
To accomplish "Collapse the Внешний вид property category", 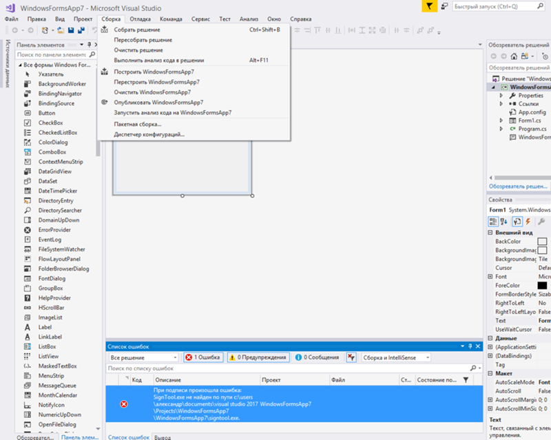I will [x=490, y=233].
